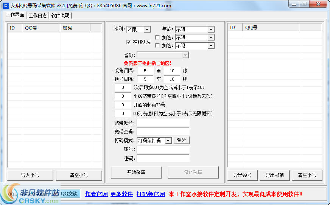The height and width of the screenshot is (205, 330).
Task: Focus the 开始QQ起点ID号 field
Action: (123, 105)
